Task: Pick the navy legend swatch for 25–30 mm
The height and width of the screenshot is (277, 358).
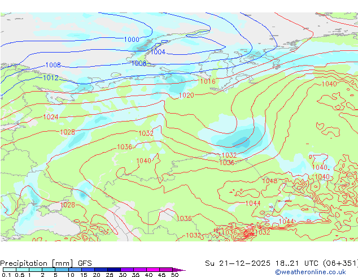Action: tap(114, 270)
